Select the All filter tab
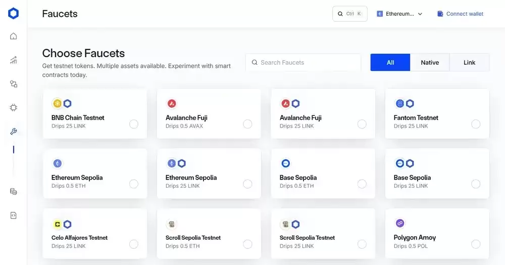 point(390,63)
